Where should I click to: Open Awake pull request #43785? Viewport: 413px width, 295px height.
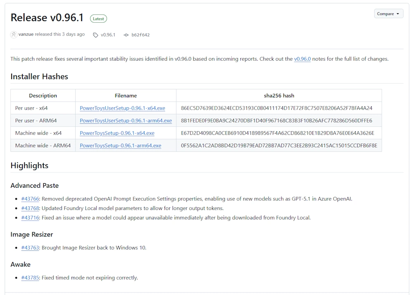click(30, 278)
